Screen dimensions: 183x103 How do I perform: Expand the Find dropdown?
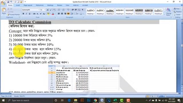[180, 9]
